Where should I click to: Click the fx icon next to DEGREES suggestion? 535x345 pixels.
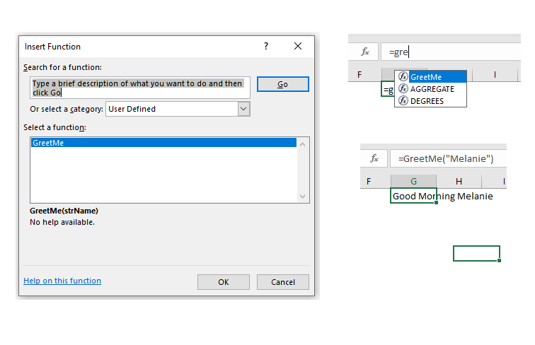tap(403, 101)
